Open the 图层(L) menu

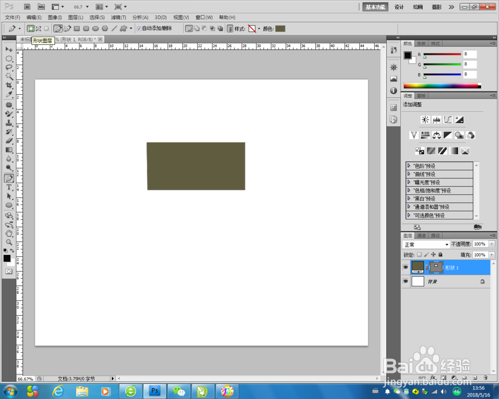point(76,17)
